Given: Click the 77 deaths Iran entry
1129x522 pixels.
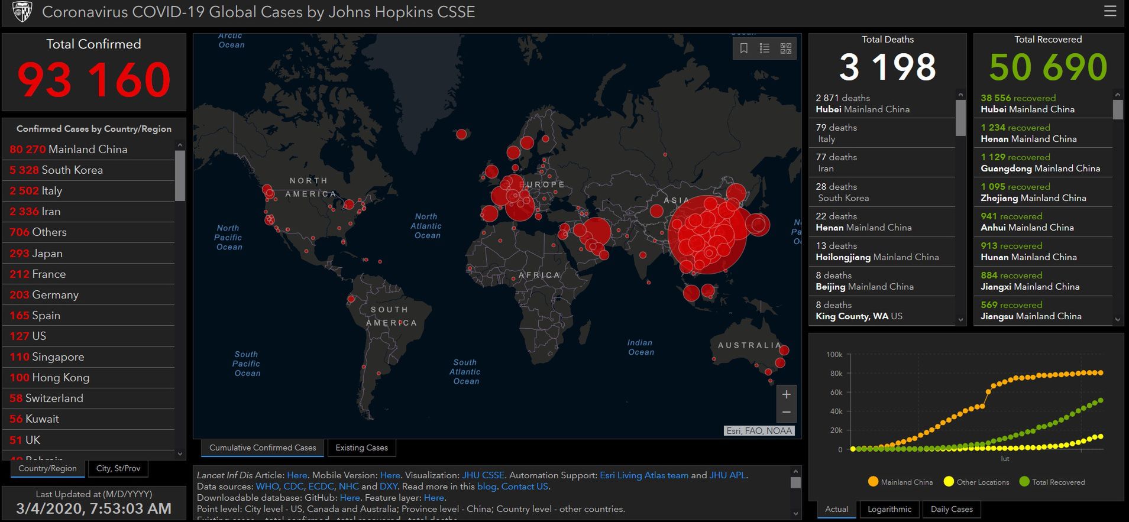Looking at the screenshot, I should click(882, 163).
